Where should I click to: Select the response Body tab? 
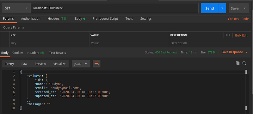pyautogui.click(x=5, y=53)
